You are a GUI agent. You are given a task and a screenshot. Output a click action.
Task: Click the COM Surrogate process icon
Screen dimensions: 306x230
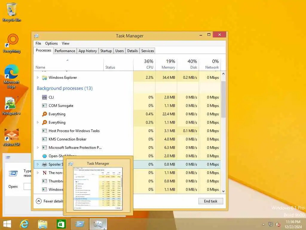[x=45, y=106]
